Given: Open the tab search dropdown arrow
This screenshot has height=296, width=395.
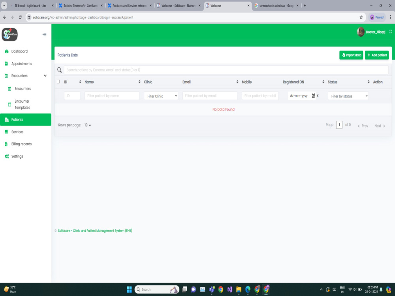Looking at the screenshot, I should (x=4, y=6).
